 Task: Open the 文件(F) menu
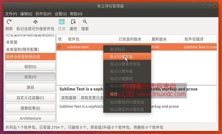11,14
